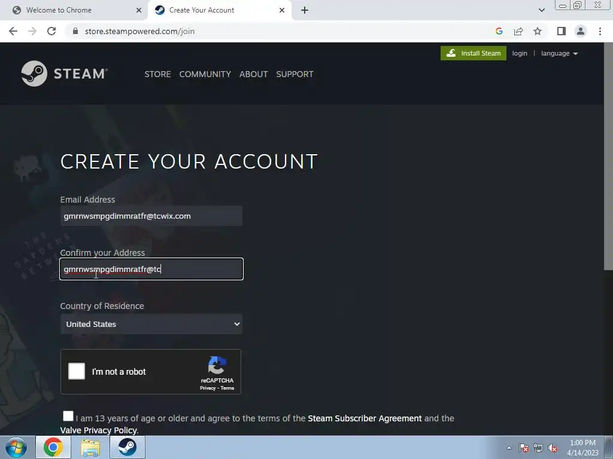Click the taskbar clock showing 1:00 PM

(582, 448)
